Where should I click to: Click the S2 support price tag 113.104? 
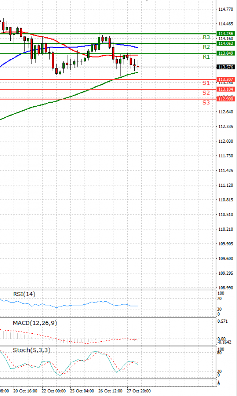pos(226,89)
